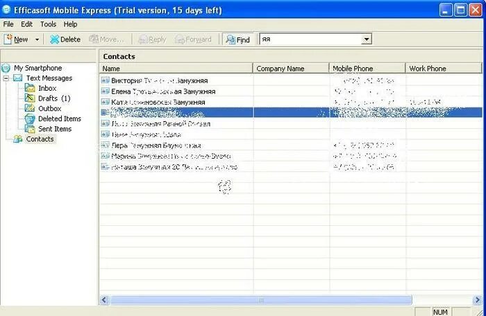486x316 pixels.
Task: Collapse the Text Messages tree node
Action: click(6, 78)
